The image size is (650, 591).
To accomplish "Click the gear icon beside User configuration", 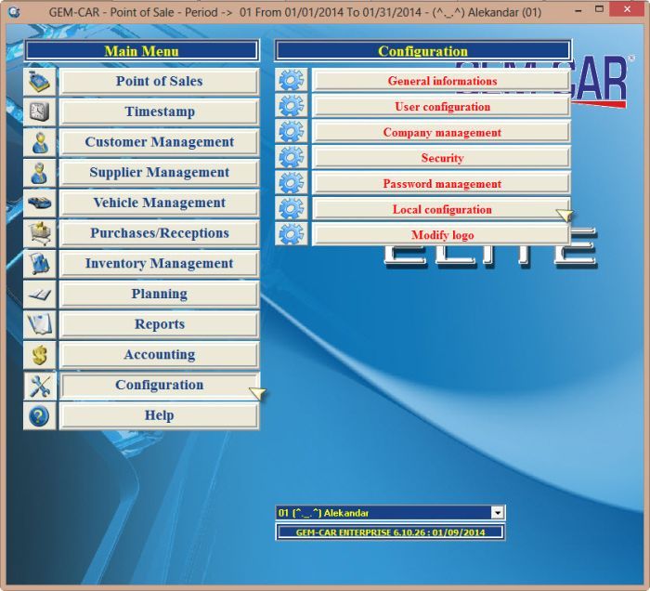I will pyautogui.click(x=291, y=106).
